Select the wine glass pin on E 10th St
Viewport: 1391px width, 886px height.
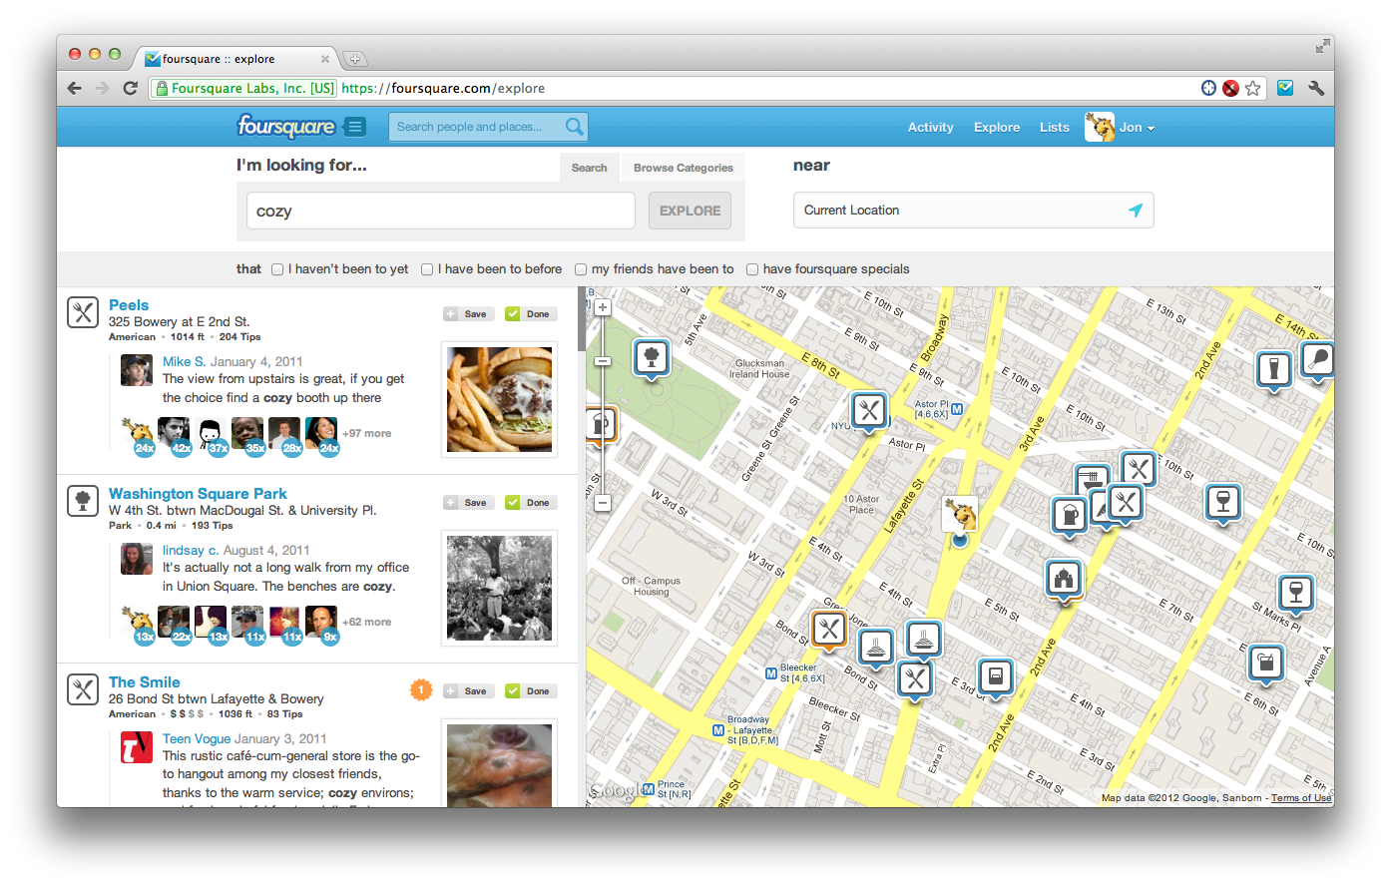pyautogui.click(x=1223, y=502)
